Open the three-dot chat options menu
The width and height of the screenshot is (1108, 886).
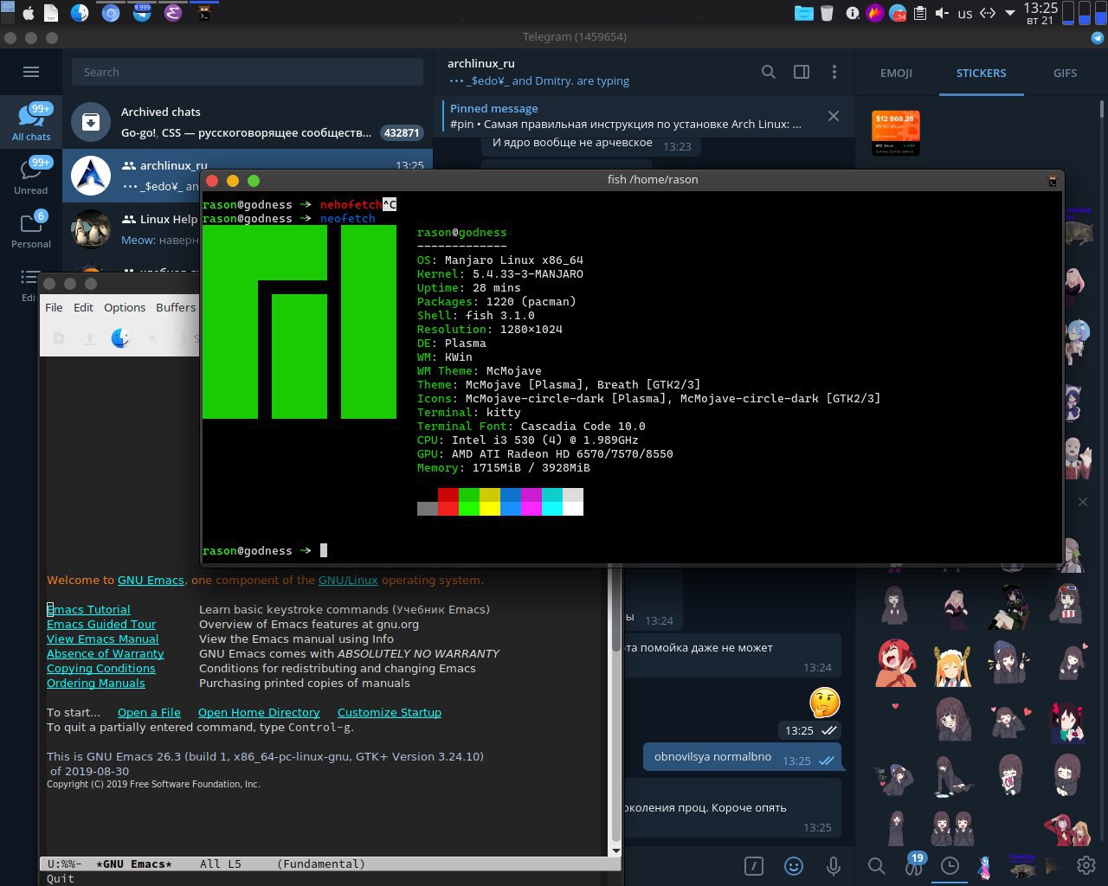(834, 73)
